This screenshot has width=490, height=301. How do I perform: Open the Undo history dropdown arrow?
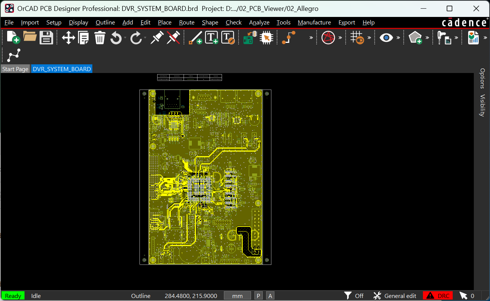(125, 38)
